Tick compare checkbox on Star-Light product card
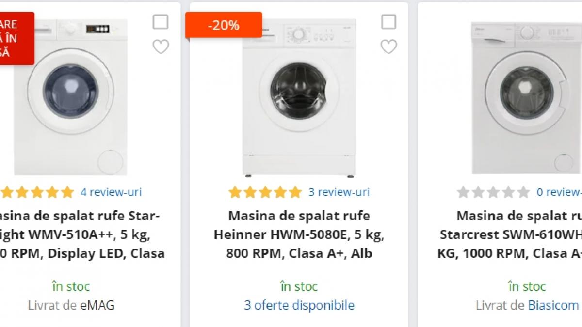Image resolution: width=582 pixels, height=327 pixels. point(161,22)
